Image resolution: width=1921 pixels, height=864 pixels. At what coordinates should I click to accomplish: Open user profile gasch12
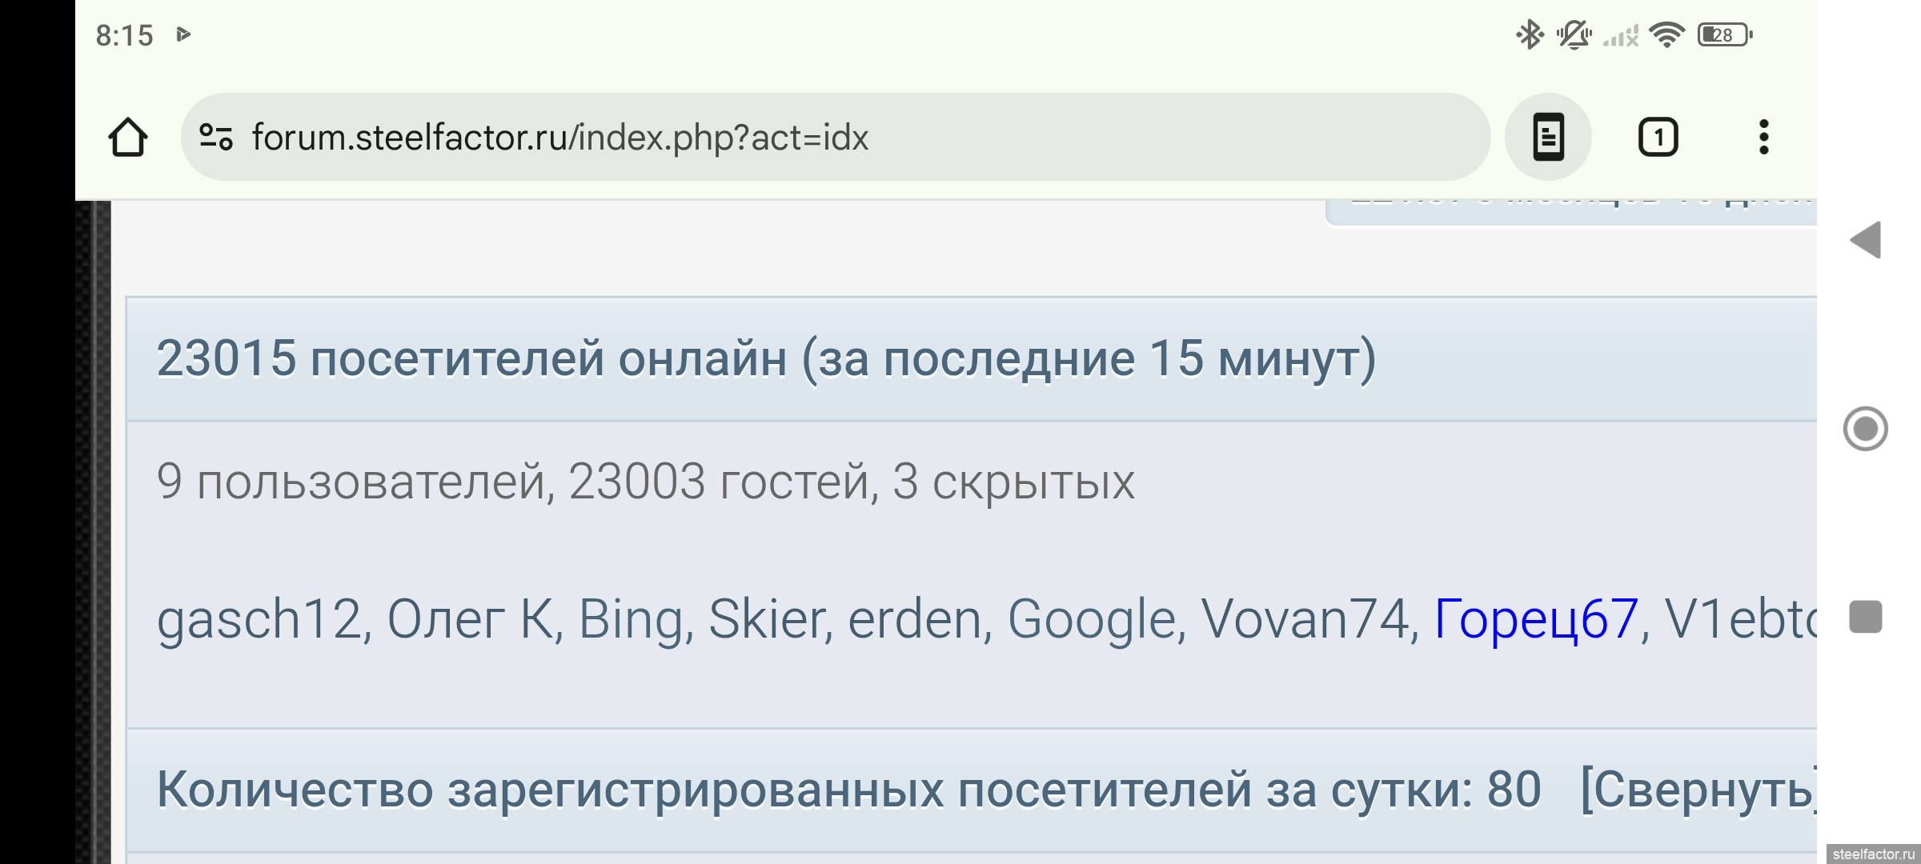[259, 619]
